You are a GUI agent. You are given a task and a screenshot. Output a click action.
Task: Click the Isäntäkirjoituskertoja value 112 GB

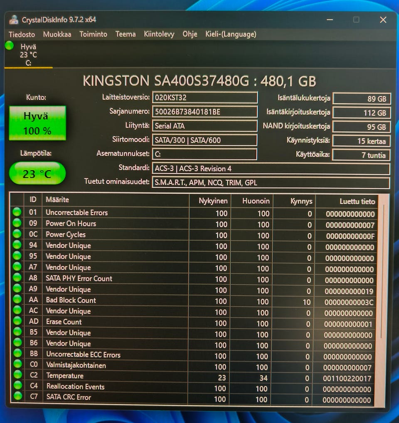click(362, 113)
